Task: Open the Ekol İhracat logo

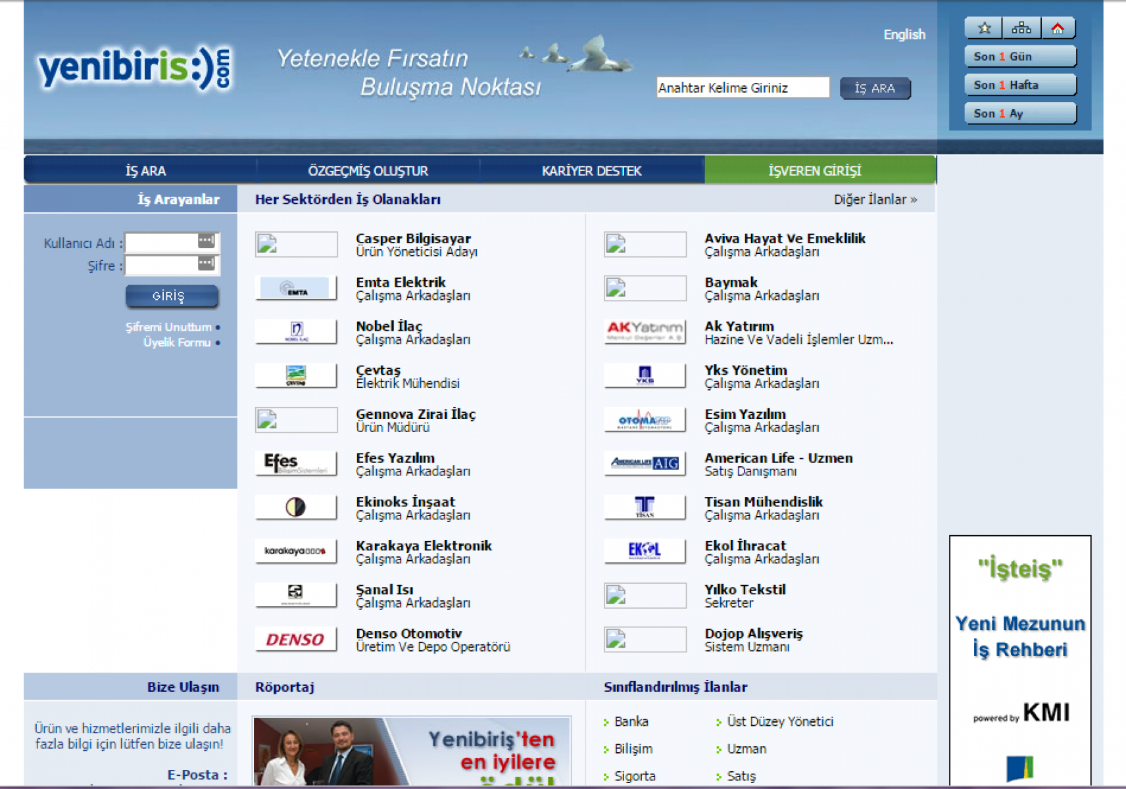Action: coord(645,551)
